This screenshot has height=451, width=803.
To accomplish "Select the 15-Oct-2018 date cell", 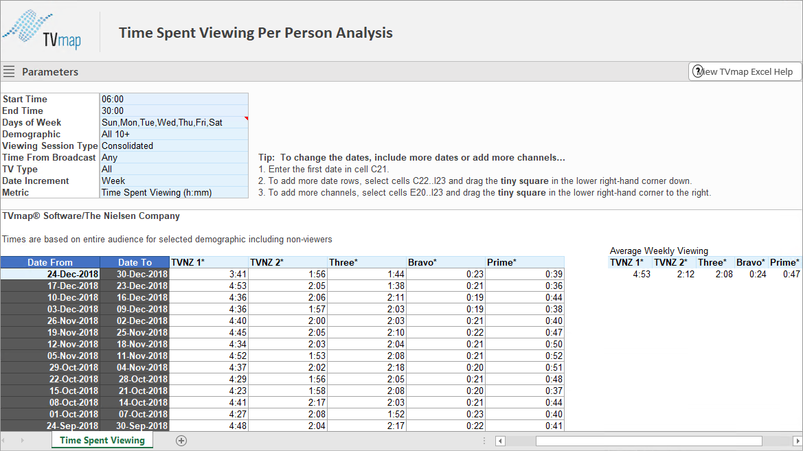I will click(x=50, y=391).
